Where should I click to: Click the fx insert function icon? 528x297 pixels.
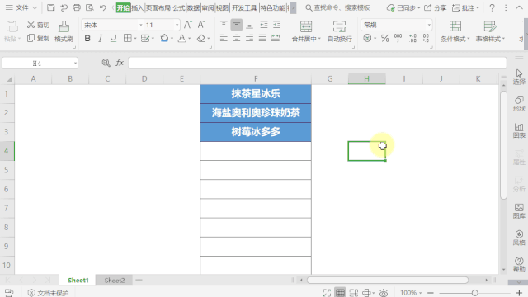click(120, 63)
